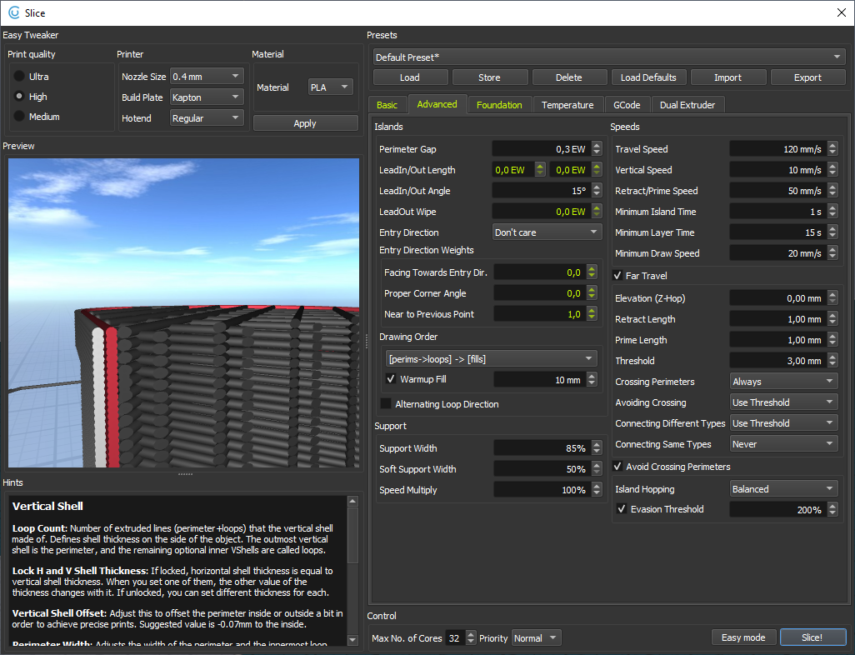The image size is (855, 655).
Task: Expand the Default Preset dropdown
Action: pos(609,57)
